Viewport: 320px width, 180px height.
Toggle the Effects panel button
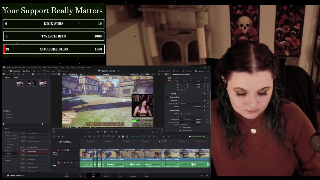pyautogui.click(x=27, y=71)
